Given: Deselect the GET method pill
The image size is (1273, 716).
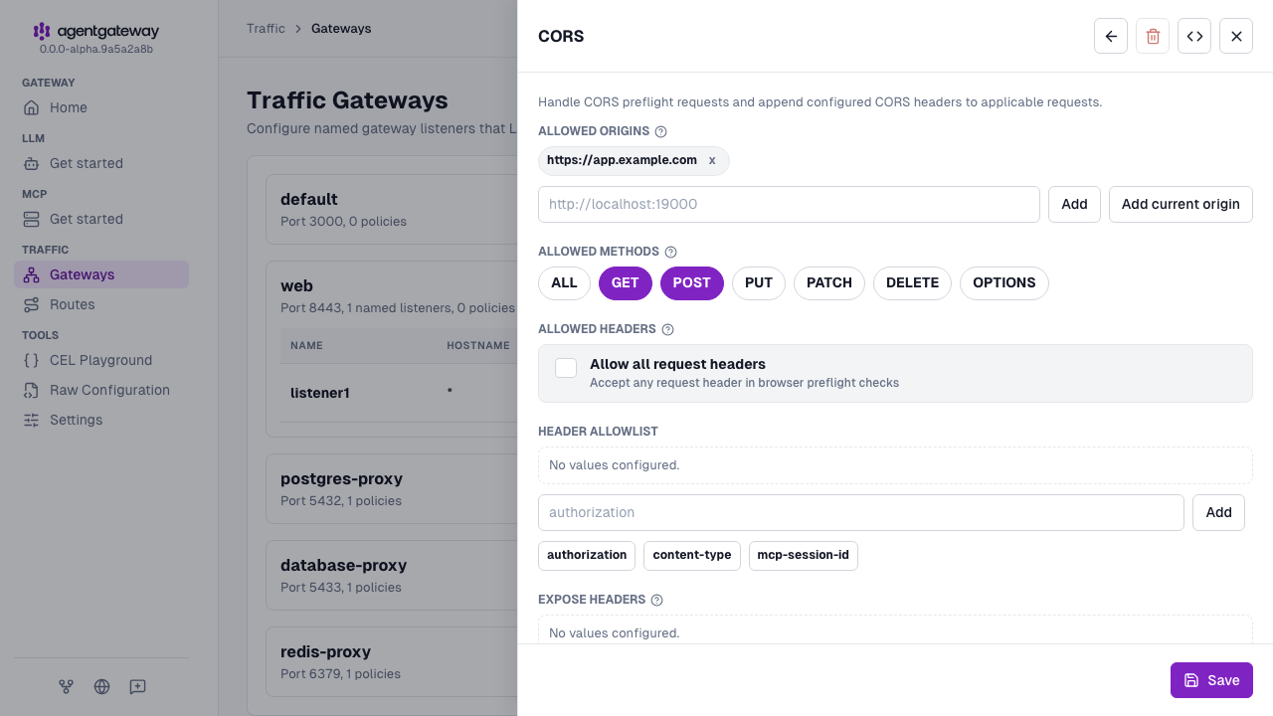Looking at the screenshot, I should pyautogui.click(x=626, y=283).
